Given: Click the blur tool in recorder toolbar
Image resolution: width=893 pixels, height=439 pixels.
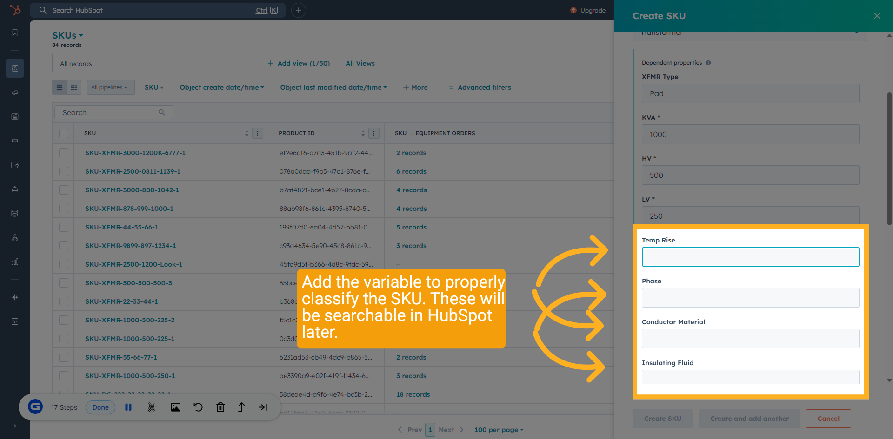Looking at the screenshot, I should pos(152,407).
